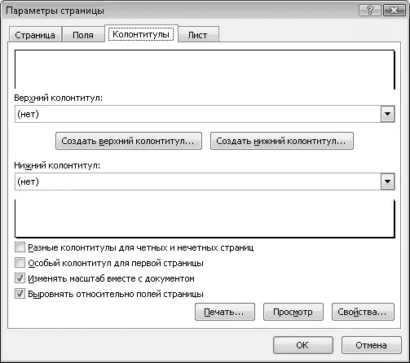This screenshot has width=410, height=363.
Task: Click the help question mark button
Action: (370, 11)
